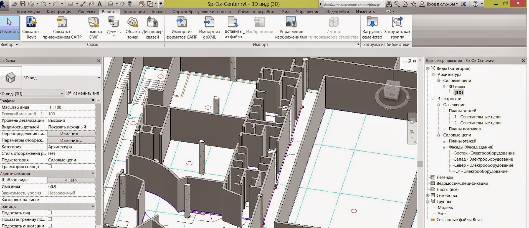
Task: Open the Help question mark icon
Action: [475, 4]
